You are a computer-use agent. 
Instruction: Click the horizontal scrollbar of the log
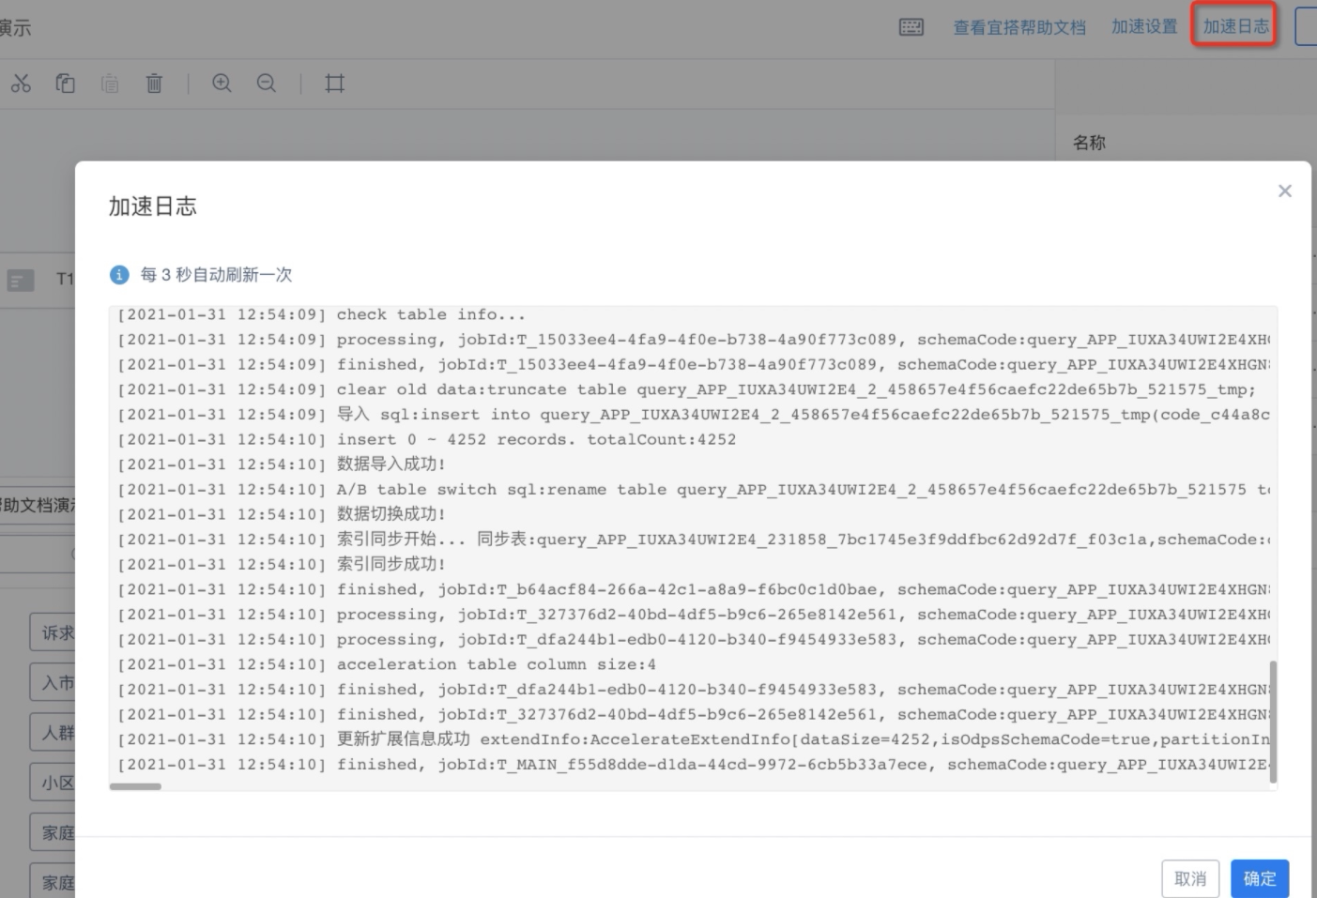coord(135,786)
